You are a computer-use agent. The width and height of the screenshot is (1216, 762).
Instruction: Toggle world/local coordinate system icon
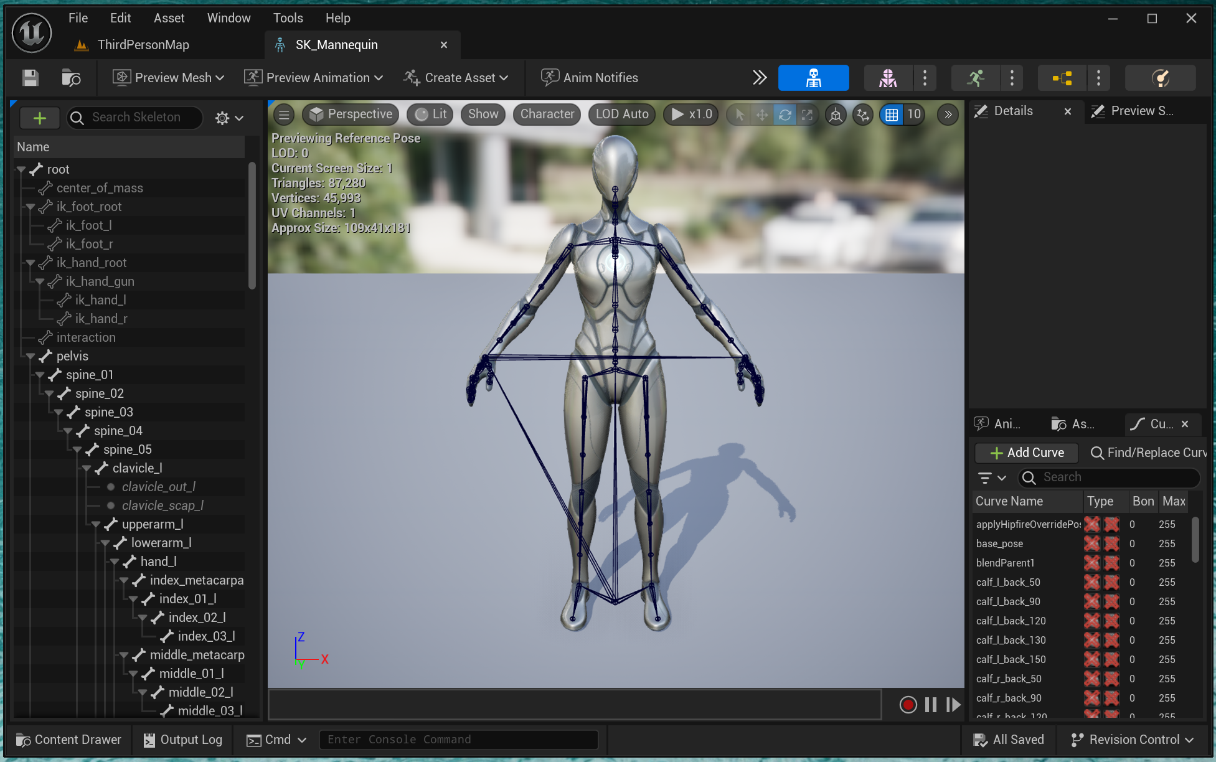836,115
